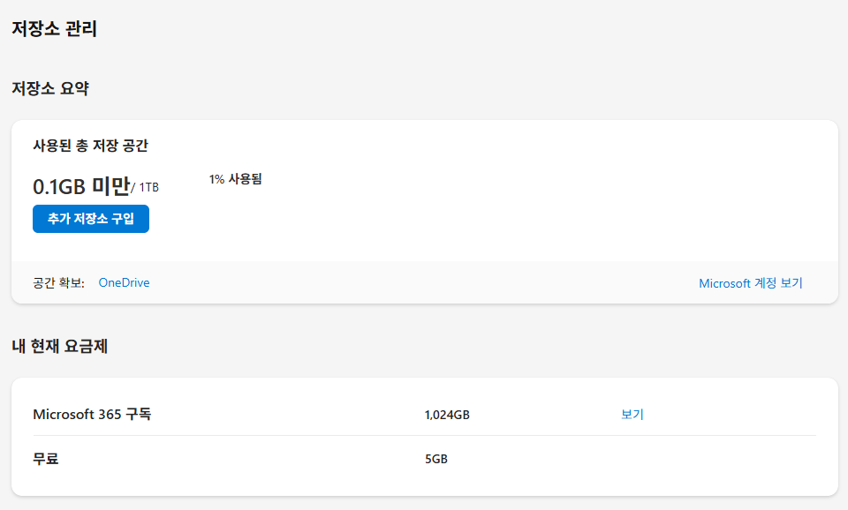This screenshot has height=510, width=848.
Task: Click the 내 현재 요금제 heading
Action: [59, 346]
